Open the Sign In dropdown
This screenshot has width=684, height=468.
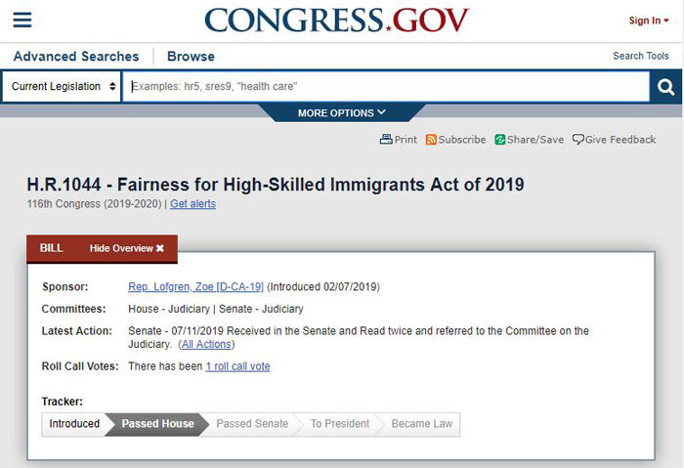tap(649, 21)
